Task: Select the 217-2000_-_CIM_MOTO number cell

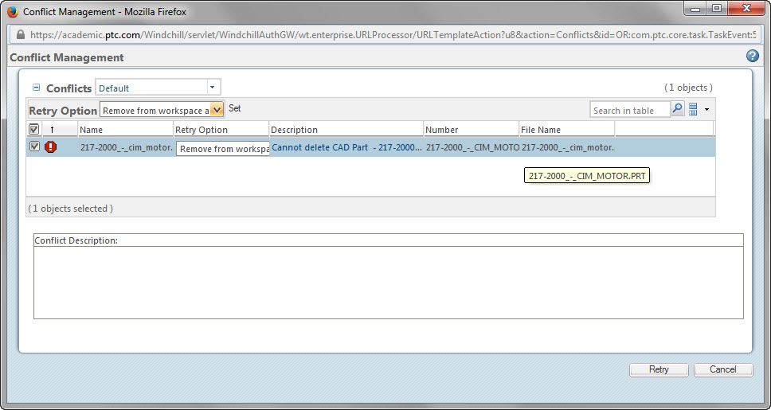Action: 472,147
